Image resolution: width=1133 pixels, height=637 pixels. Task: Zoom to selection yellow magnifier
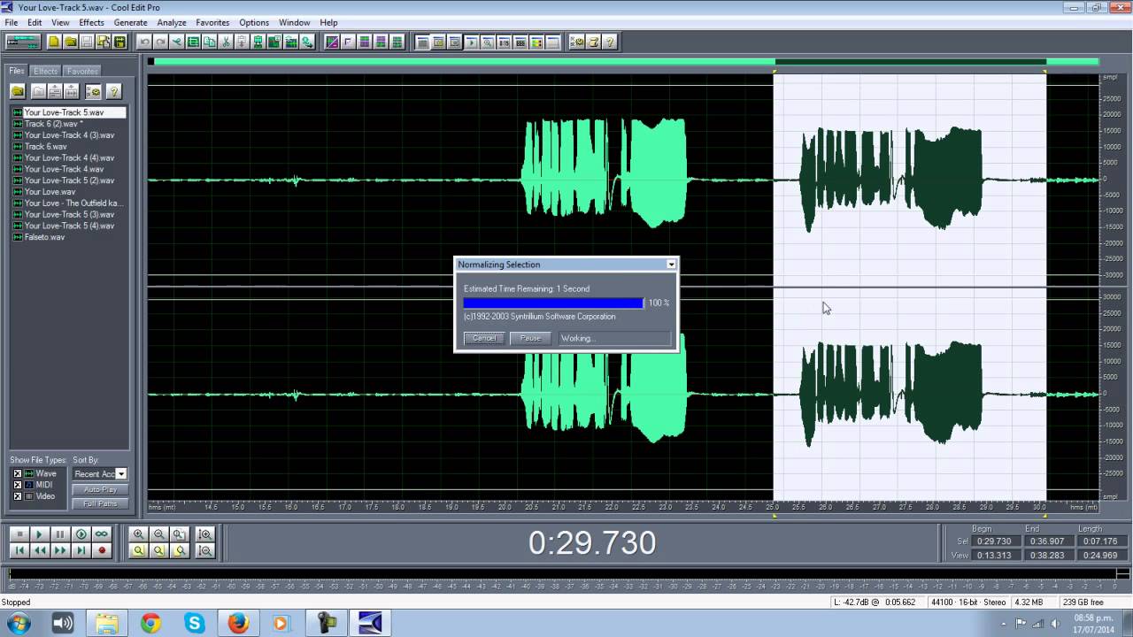tap(138, 550)
